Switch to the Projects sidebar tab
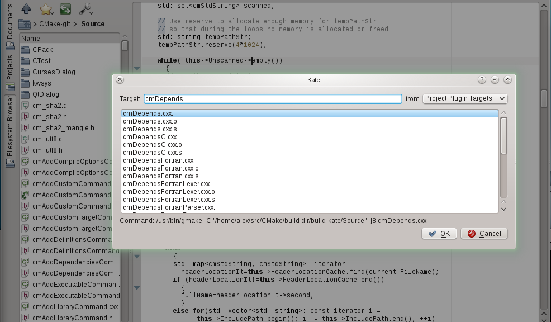 (x=10, y=67)
